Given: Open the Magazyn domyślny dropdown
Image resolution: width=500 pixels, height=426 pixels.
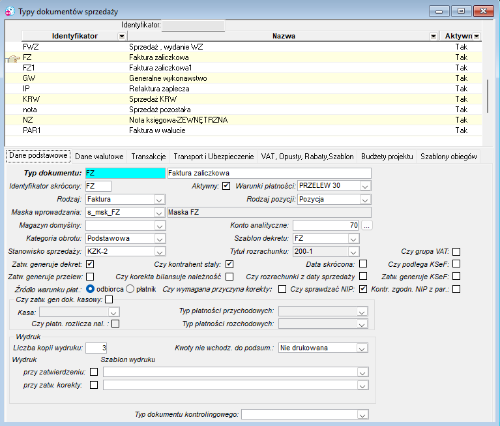Looking at the screenshot, I should pyautogui.click(x=159, y=226).
